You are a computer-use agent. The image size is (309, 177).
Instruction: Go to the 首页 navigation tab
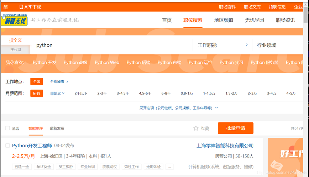pos(167,20)
